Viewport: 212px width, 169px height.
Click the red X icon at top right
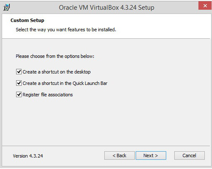[x=205, y=6]
